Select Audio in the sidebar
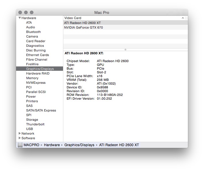Viewport: 204px width, 171px height. tap(30, 27)
